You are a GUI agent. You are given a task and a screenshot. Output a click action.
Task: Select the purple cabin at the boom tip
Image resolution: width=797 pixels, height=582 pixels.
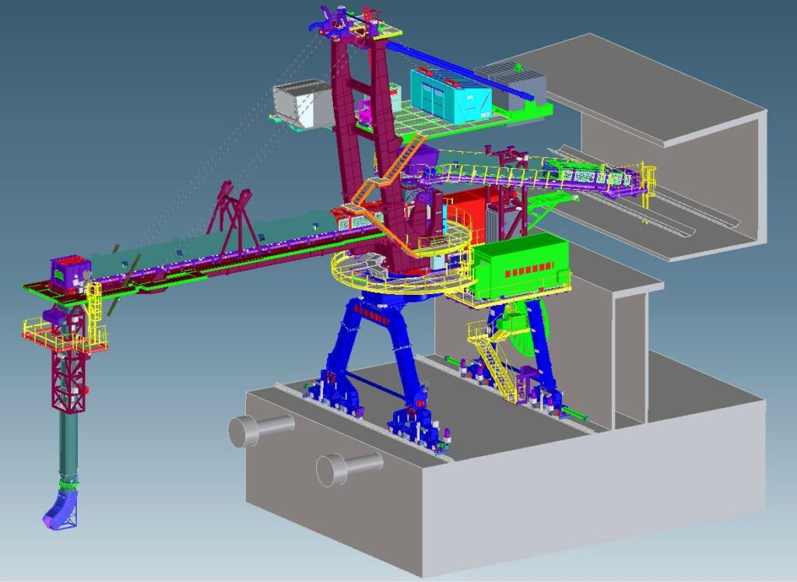click(x=70, y=273)
